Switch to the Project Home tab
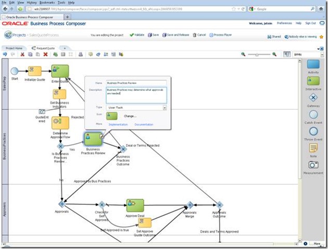This screenshot has width=328, height=249. [14, 47]
